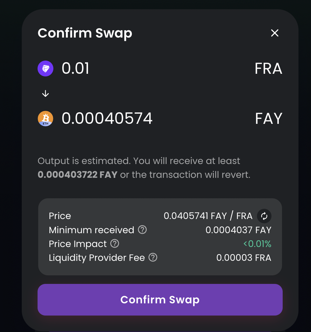
Task: Close the Confirm Swap dialog
Action: pos(275,33)
